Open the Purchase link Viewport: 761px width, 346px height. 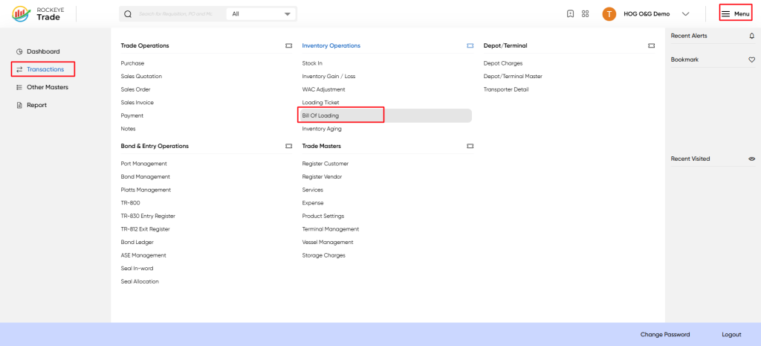[x=132, y=63]
